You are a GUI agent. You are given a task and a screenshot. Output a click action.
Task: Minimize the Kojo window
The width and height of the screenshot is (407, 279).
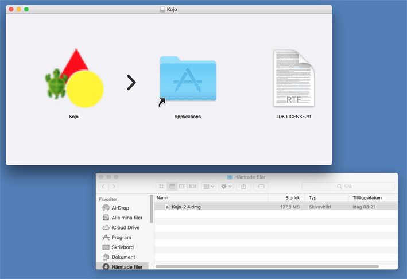[19, 9]
